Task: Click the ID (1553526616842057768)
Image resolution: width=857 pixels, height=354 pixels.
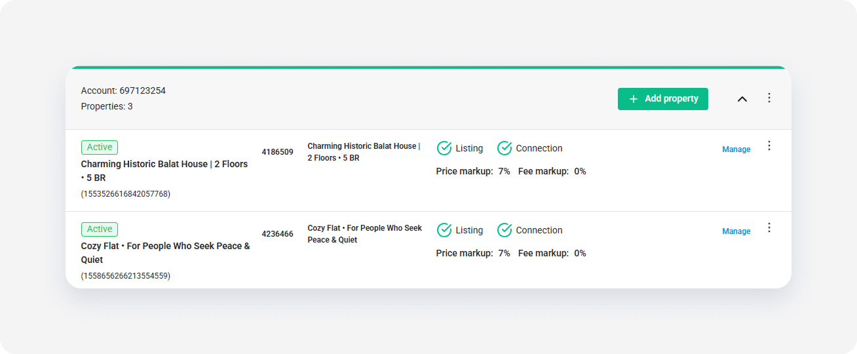Action: point(126,194)
